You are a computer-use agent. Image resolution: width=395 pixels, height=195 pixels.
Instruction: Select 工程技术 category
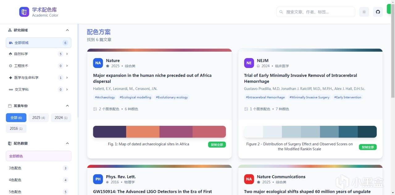[x=39, y=66]
